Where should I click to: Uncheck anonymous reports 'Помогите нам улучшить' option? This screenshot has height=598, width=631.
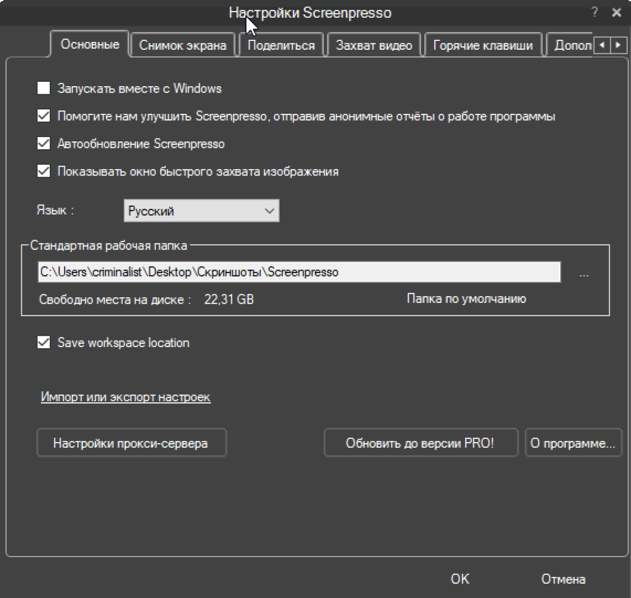coord(44,116)
